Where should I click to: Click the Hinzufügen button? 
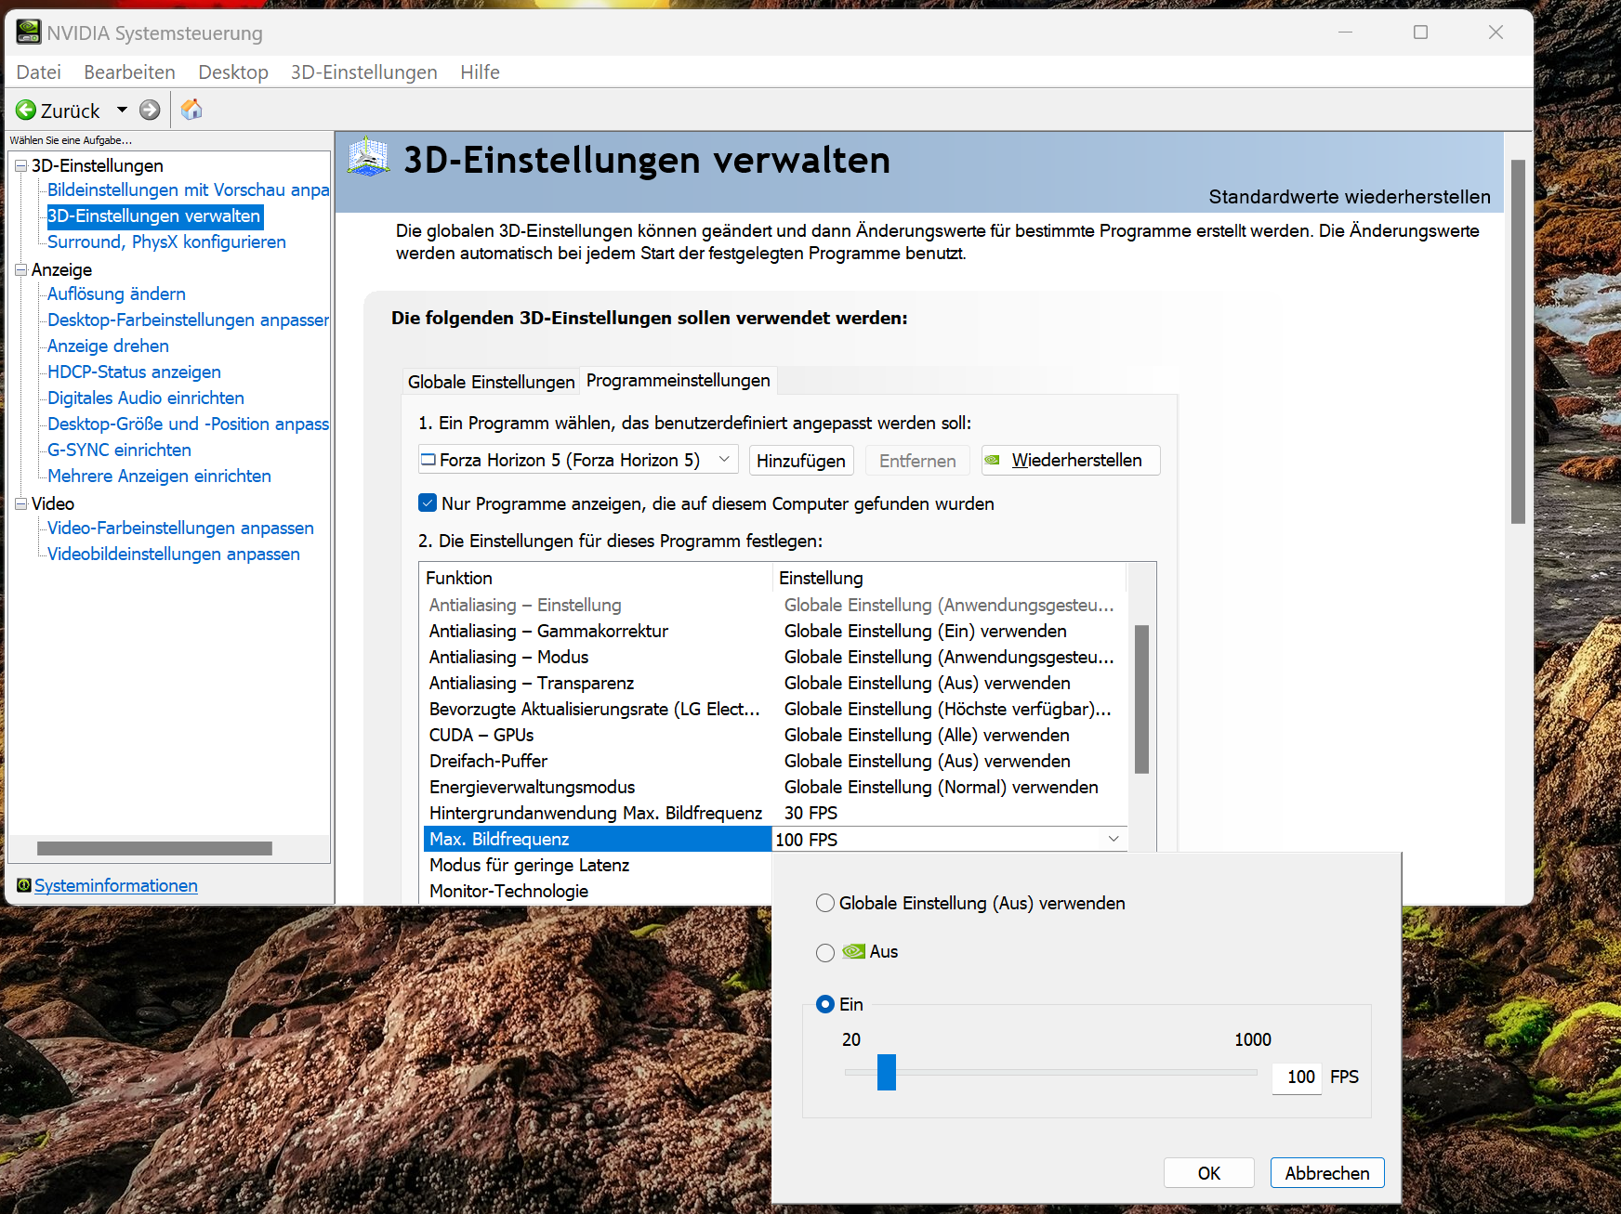[x=801, y=461]
